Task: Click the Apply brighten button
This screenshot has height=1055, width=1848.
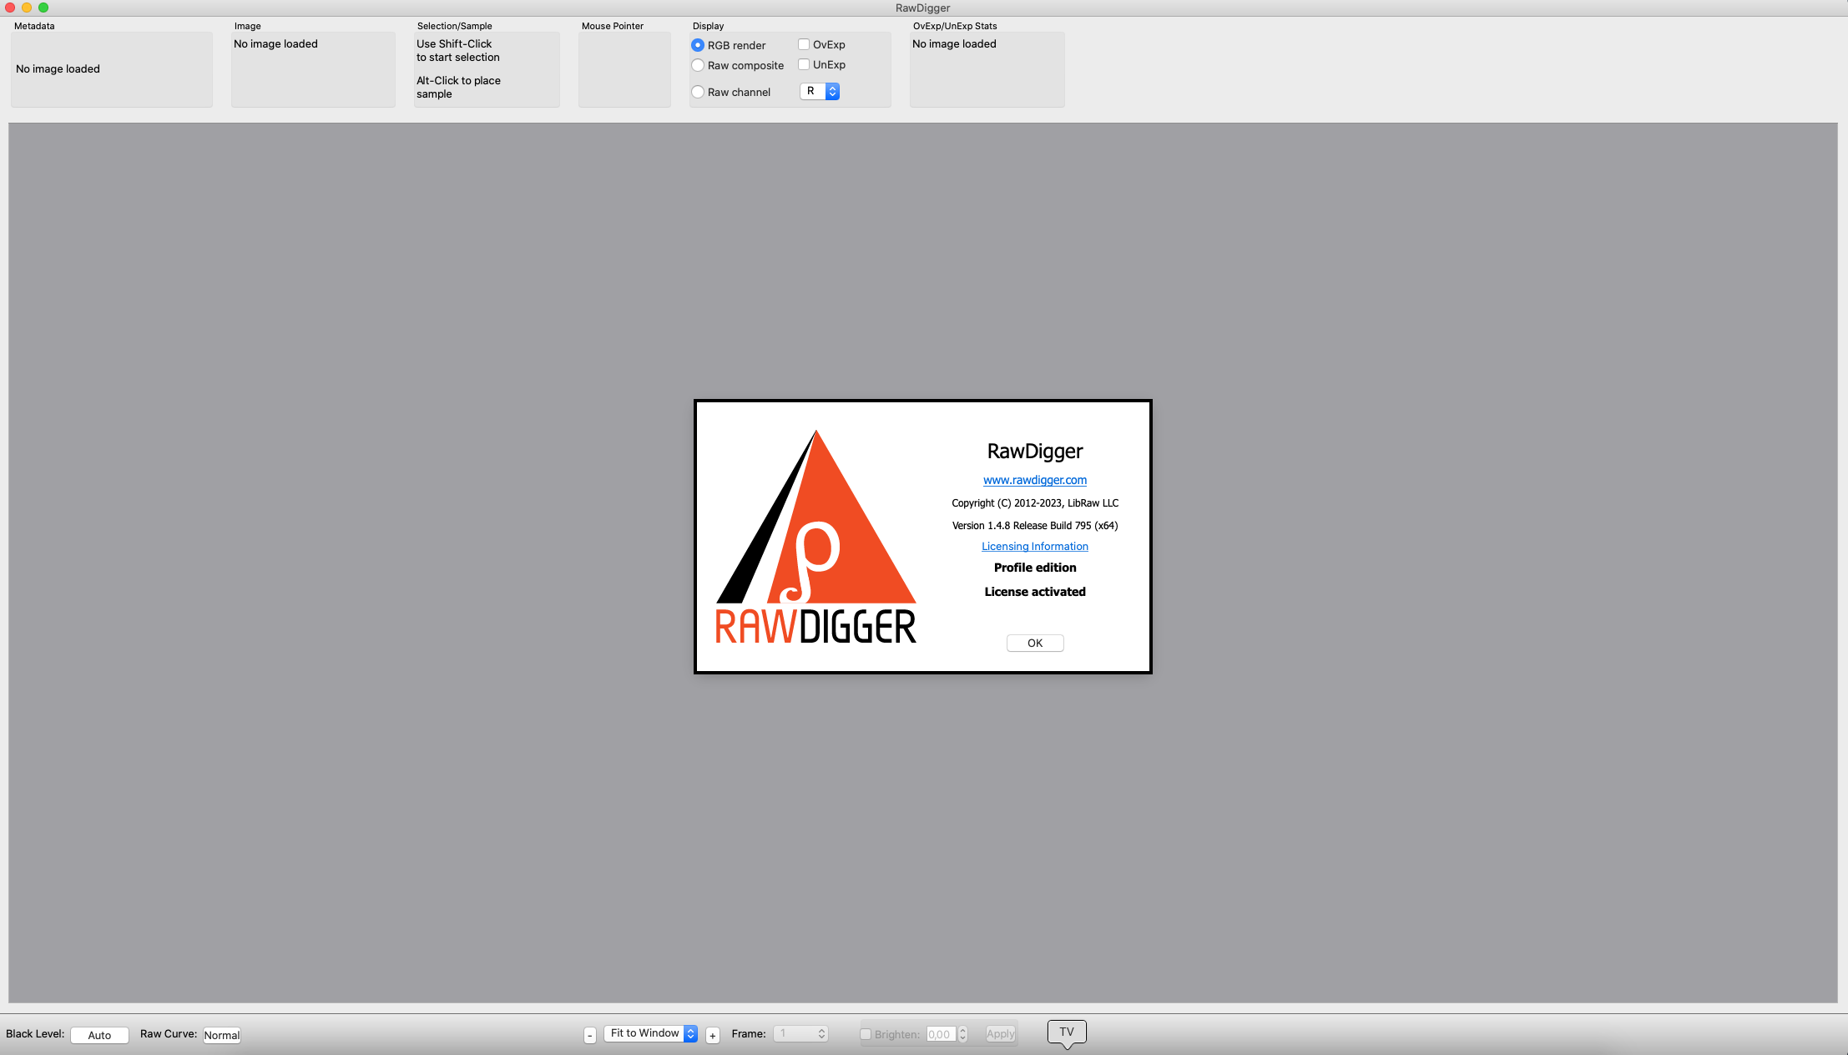Action: tap(1001, 1034)
